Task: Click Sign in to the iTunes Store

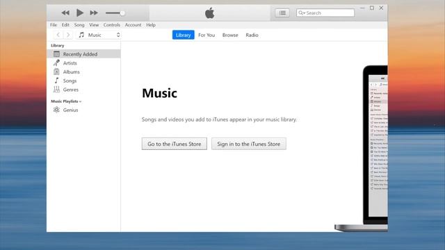Action: click(x=249, y=144)
